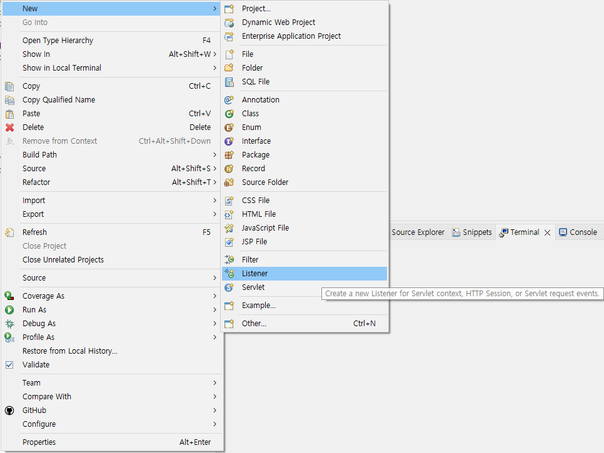604x453 pixels.
Task: Click the Refresh icon
Action: click(9, 232)
